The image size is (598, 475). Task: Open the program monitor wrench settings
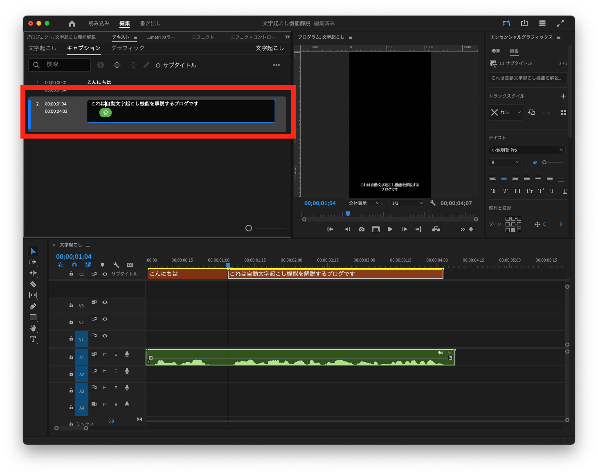pyautogui.click(x=433, y=203)
